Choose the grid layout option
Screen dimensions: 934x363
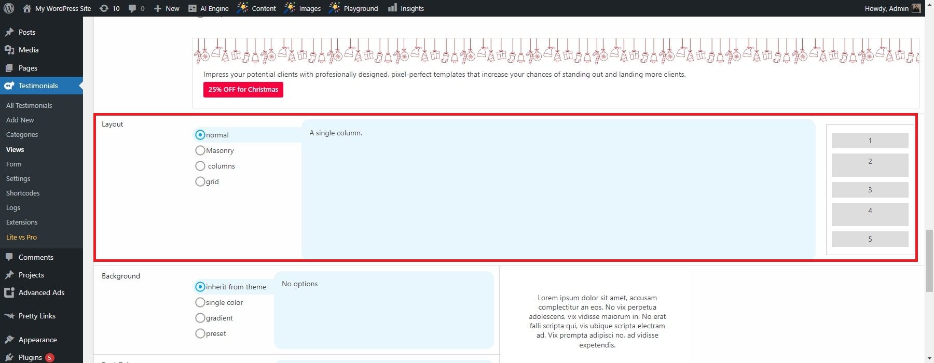point(200,181)
